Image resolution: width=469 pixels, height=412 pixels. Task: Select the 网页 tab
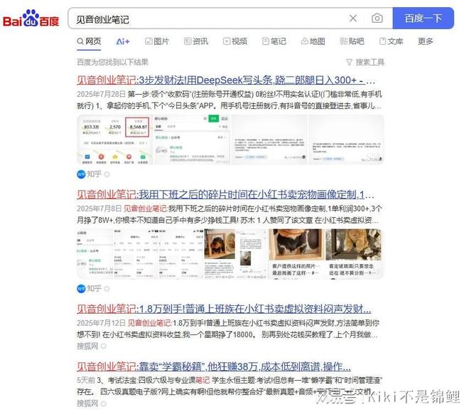click(89, 41)
